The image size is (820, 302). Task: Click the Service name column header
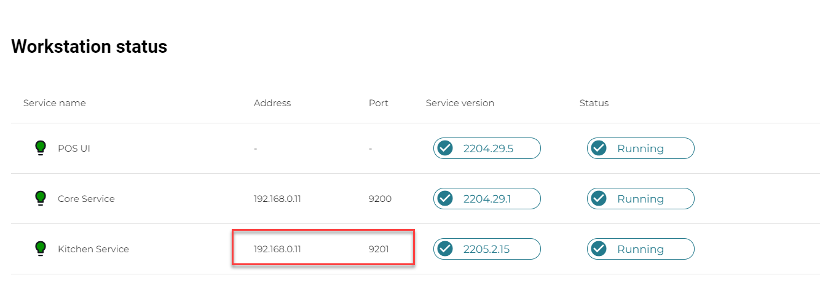(55, 103)
